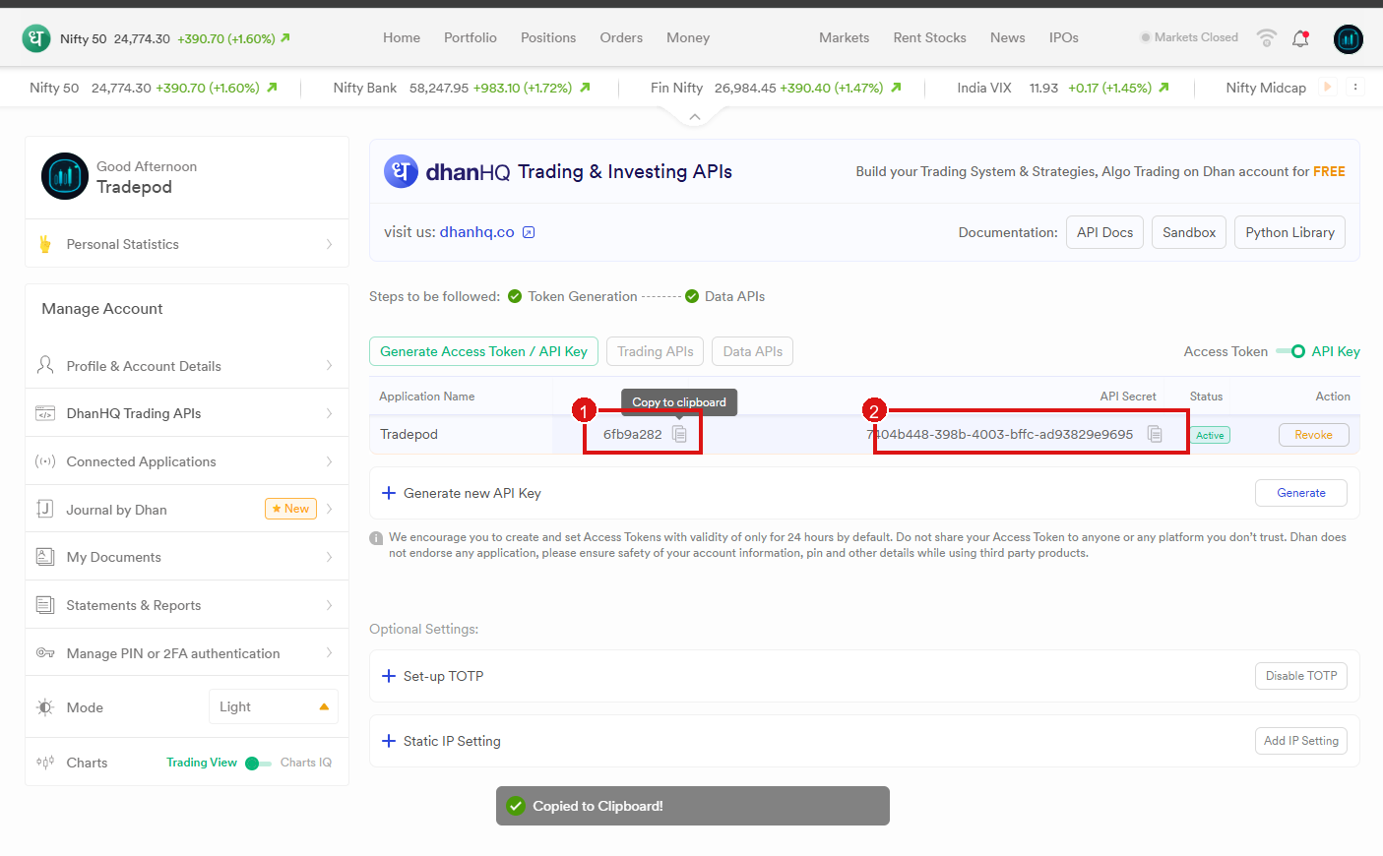This screenshot has height=856, width=1383.
Task: Expand Manage PIN or 2FA authentication chevron
Action: [x=329, y=653]
